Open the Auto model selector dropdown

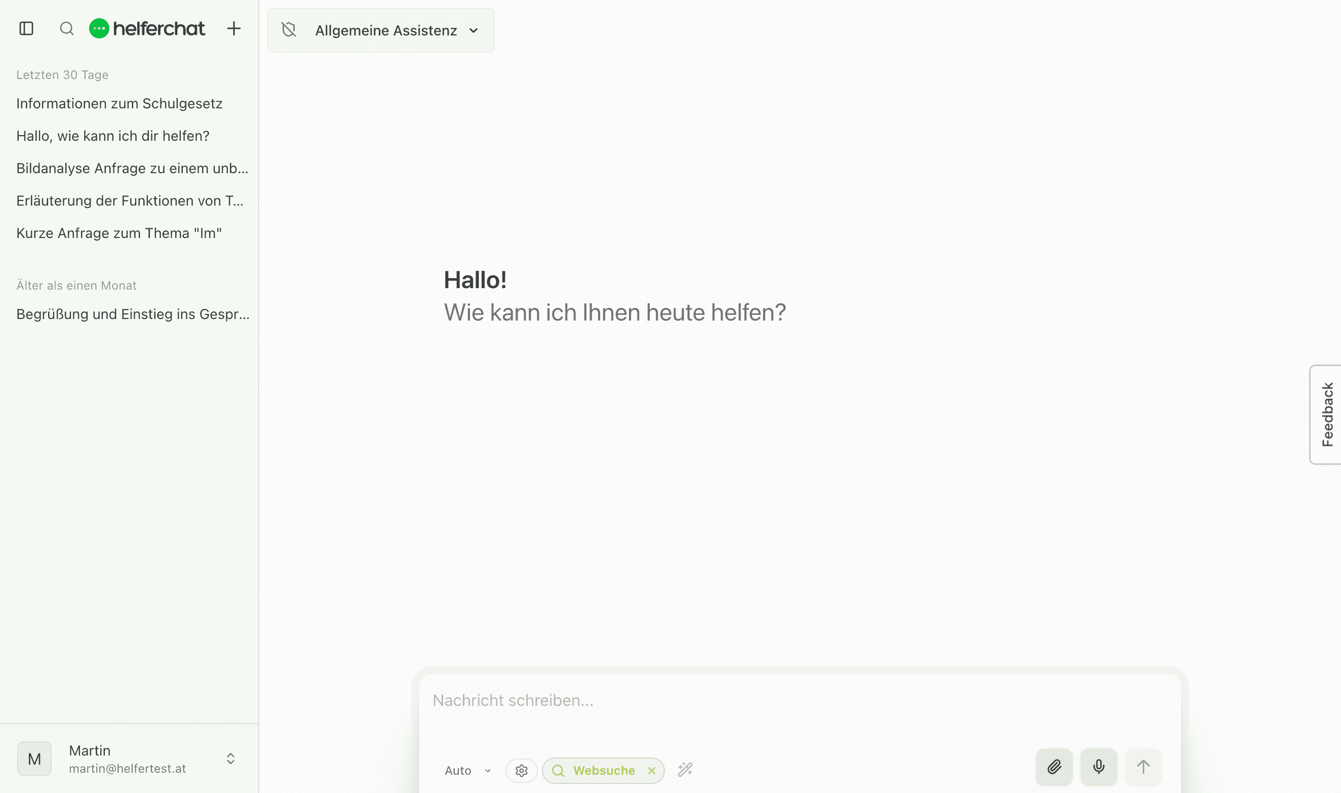tap(467, 770)
